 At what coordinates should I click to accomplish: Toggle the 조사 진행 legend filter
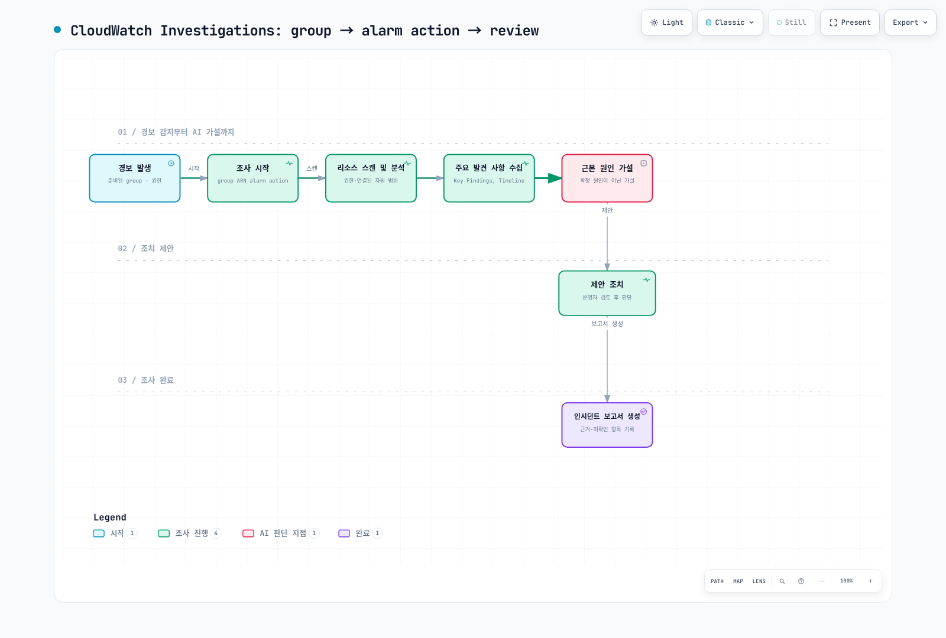coord(190,533)
